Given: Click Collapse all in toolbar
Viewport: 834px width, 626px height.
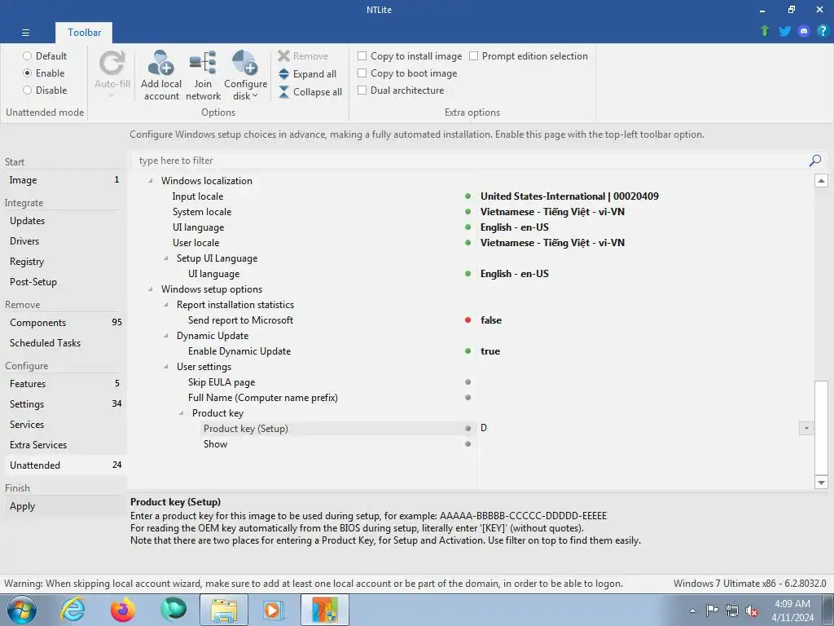Looking at the screenshot, I should point(310,92).
